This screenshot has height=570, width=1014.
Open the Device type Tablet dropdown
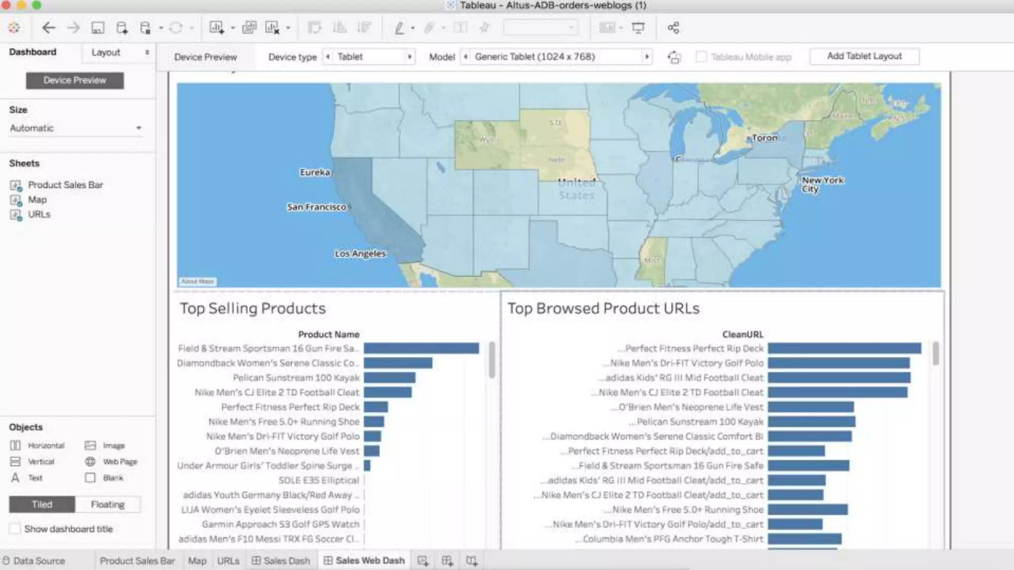tap(368, 57)
